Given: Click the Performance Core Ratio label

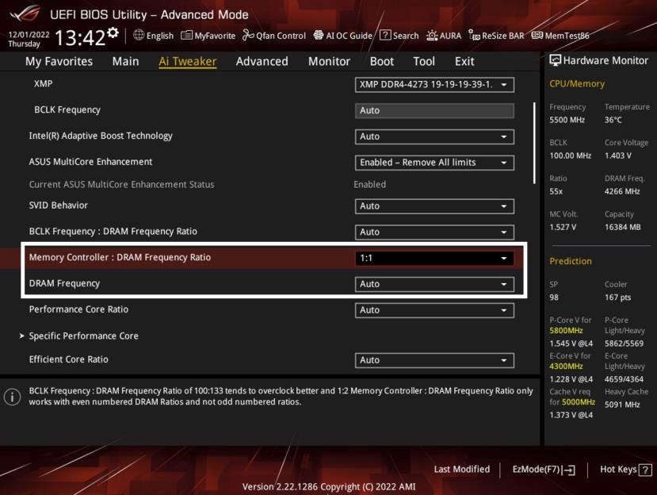Looking at the screenshot, I should [x=78, y=309].
